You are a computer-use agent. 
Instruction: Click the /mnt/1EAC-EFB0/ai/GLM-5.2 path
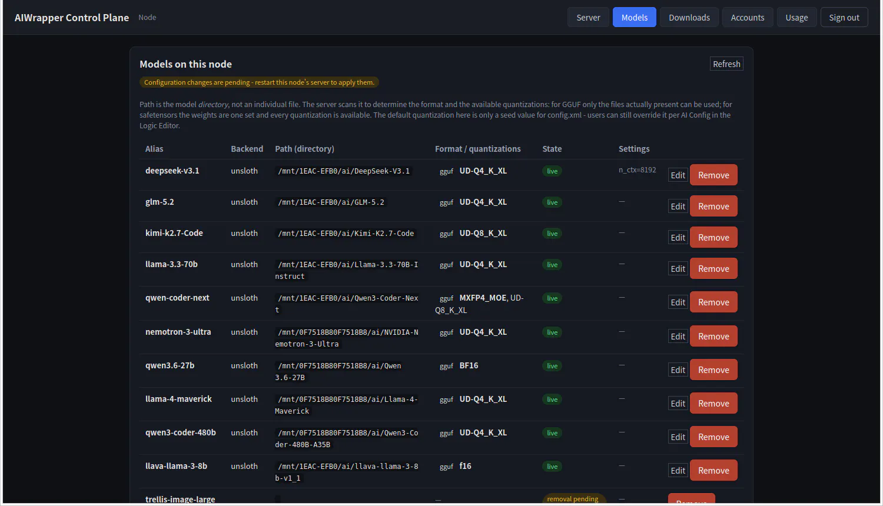pyautogui.click(x=331, y=202)
